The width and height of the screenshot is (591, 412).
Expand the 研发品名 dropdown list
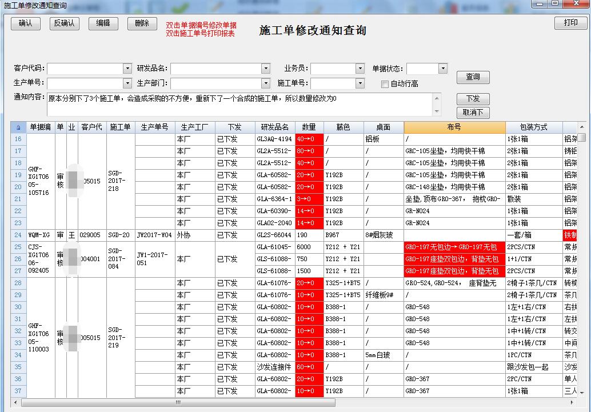point(265,69)
